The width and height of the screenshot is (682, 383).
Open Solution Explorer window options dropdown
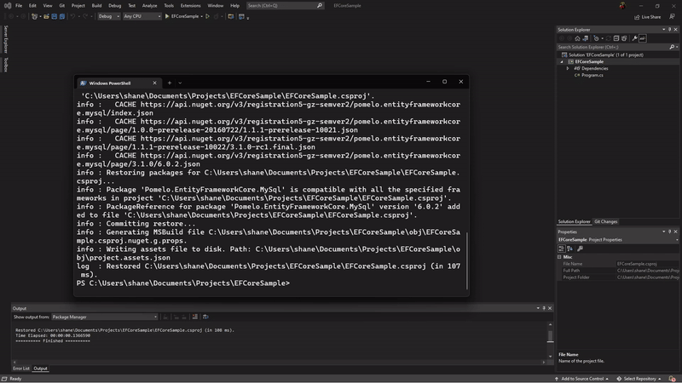tap(664, 30)
